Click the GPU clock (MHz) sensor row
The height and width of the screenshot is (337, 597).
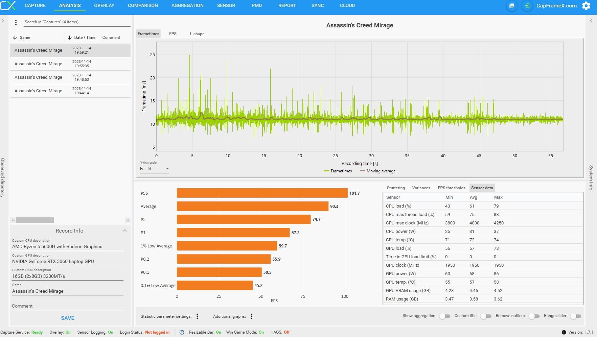tap(483, 265)
